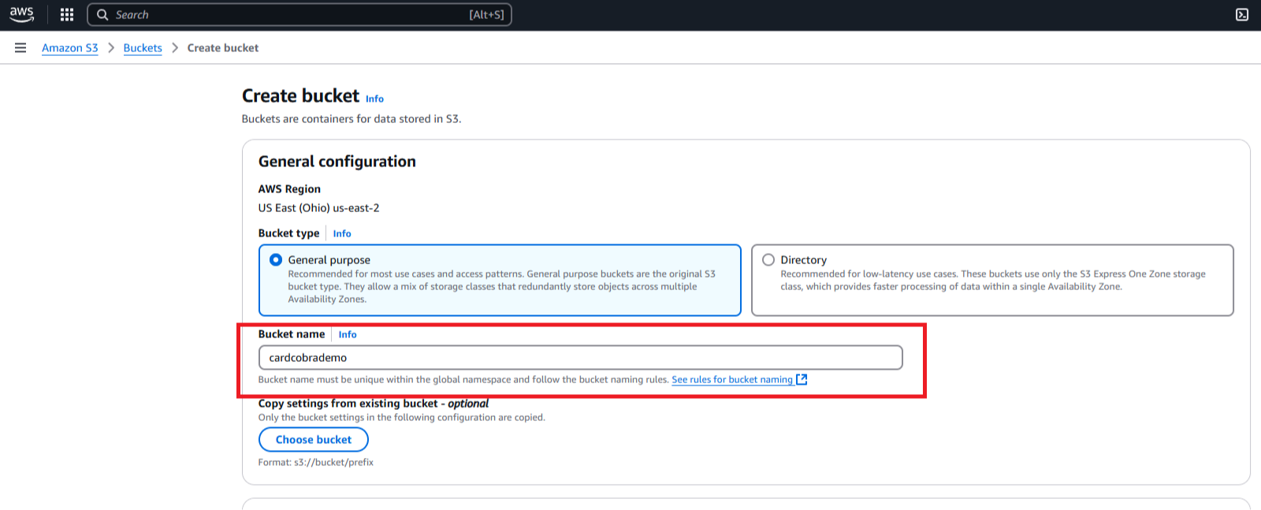Image resolution: width=1261 pixels, height=510 pixels.
Task: Open the AWS home logo
Action: pyautogui.click(x=21, y=14)
